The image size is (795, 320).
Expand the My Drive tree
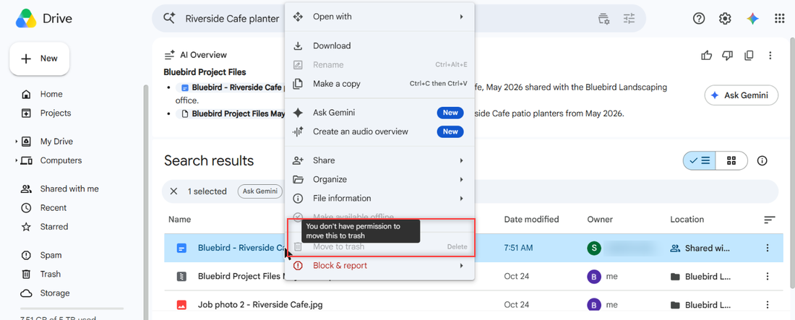point(16,142)
